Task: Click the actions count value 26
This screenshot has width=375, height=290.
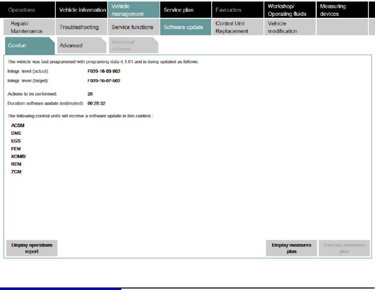Action: click(90, 94)
